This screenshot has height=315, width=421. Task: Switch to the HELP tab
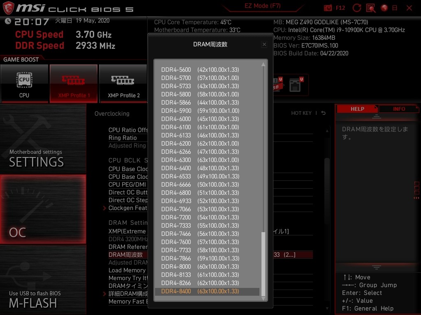[x=357, y=109]
